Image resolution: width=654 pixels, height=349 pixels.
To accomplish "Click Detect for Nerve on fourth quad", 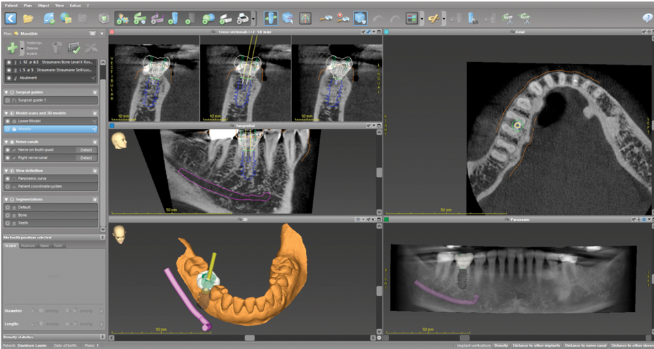I will (86, 149).
